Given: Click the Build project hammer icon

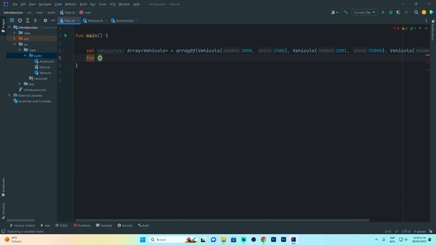Looking at the screenshot, I should click(x=346, y=12).
